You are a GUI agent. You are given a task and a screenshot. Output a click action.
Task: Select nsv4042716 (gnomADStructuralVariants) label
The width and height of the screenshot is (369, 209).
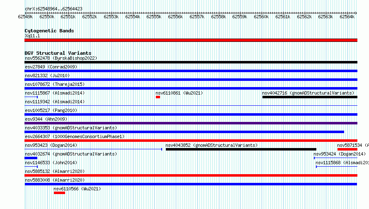pyautogui.click(x=308, y=93)
